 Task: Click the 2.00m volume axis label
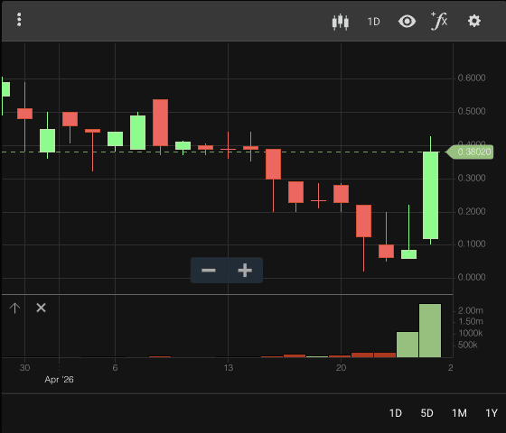click(x=471, y=310)
